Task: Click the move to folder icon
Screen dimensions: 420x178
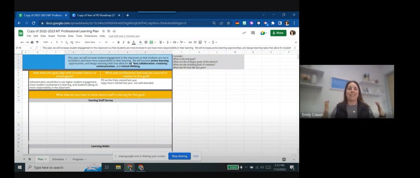Action: pyautogui.click(x=108, y=31)
